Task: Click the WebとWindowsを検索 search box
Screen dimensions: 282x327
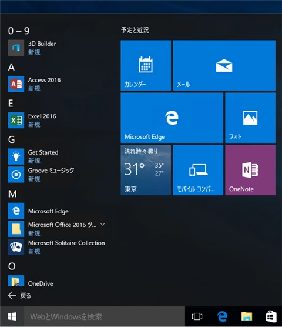Action: (105, 316)
